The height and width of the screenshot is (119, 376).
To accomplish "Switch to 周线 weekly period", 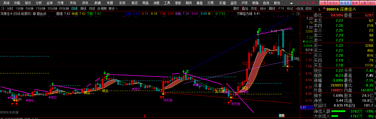I will (83, 8).
